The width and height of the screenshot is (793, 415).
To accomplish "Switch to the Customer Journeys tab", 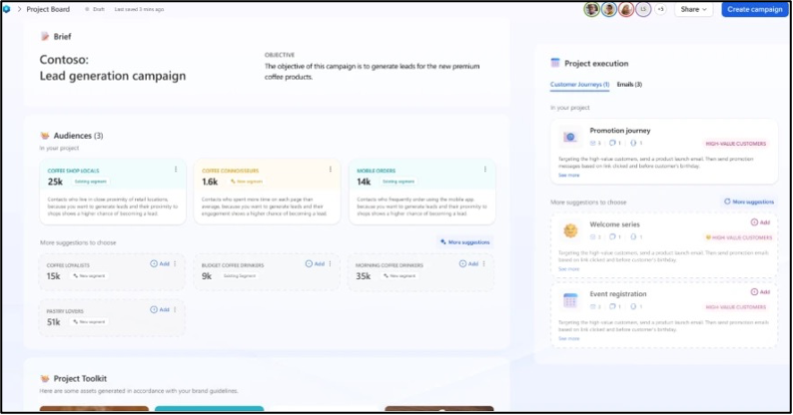I will coord(579,85).
